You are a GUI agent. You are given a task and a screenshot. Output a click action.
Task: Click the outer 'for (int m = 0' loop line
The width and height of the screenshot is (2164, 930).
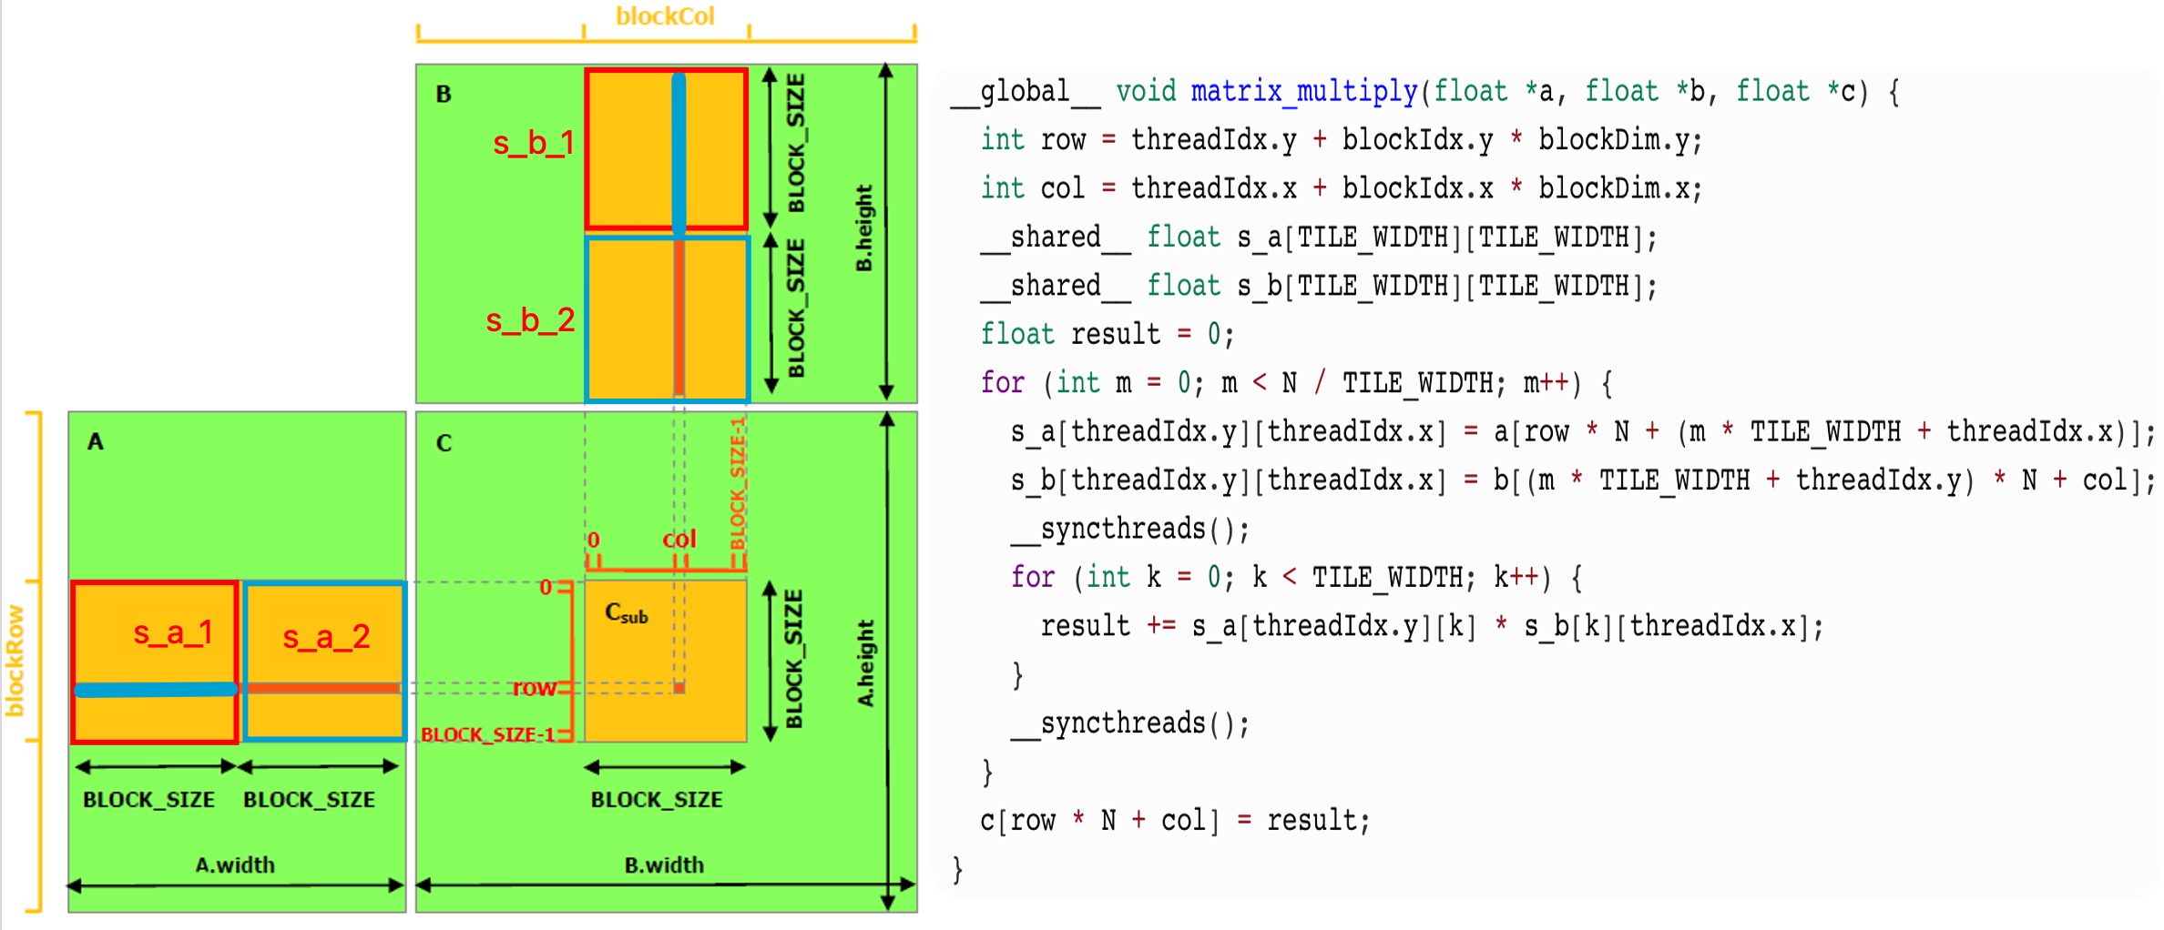pos(1297,383)
